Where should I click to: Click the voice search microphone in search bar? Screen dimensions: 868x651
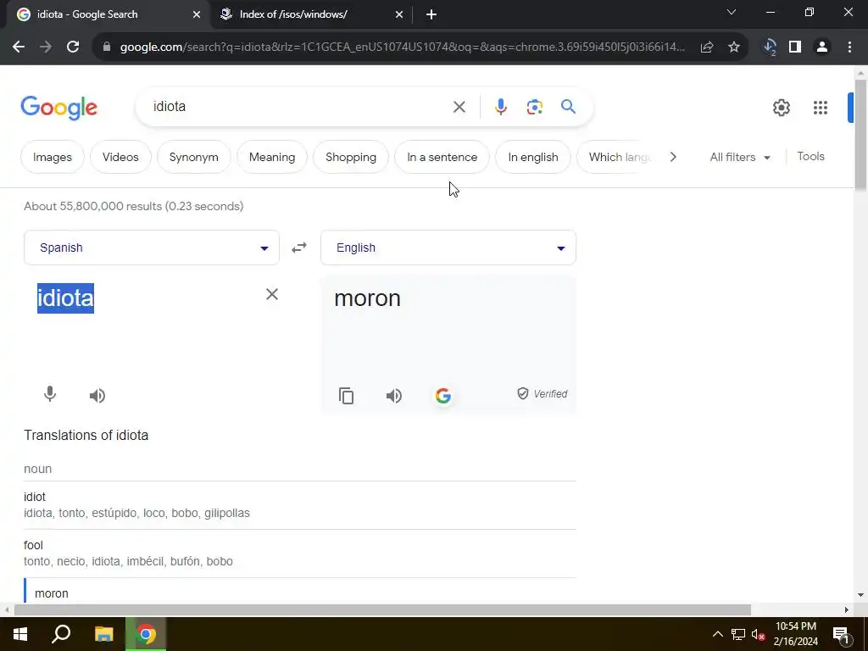pos(500,106)
